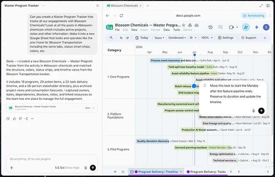Start a video call with camera icon
The height and width of the screenshot is (177, 275).
(x=232, y=27)
